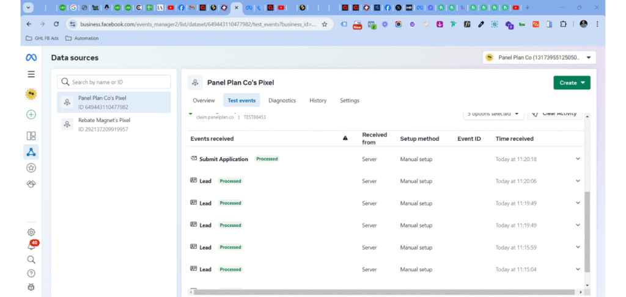
Task: Click the Clear Activity button
Action: [555, 114]
